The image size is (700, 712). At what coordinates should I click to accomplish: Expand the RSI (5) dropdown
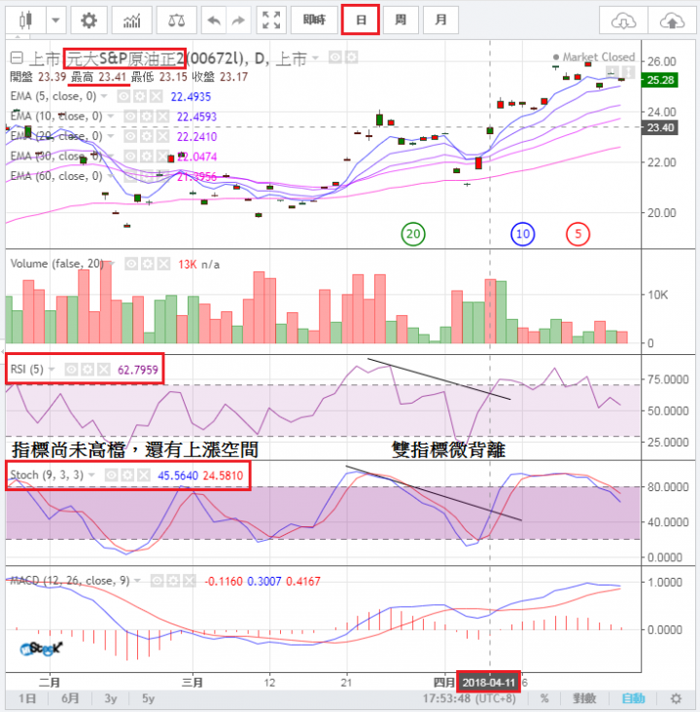(52, 370)
